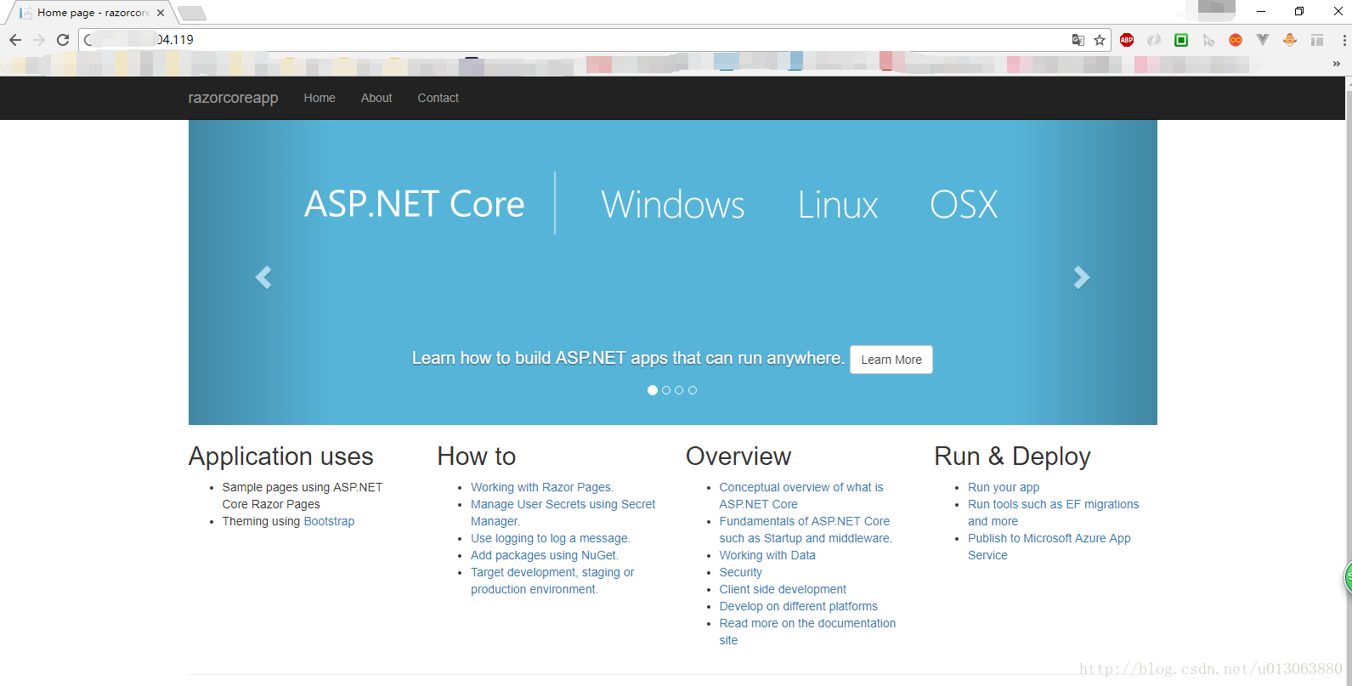Open Add packages using NuGet link
1352x686 pixels.
pos(545,555)
